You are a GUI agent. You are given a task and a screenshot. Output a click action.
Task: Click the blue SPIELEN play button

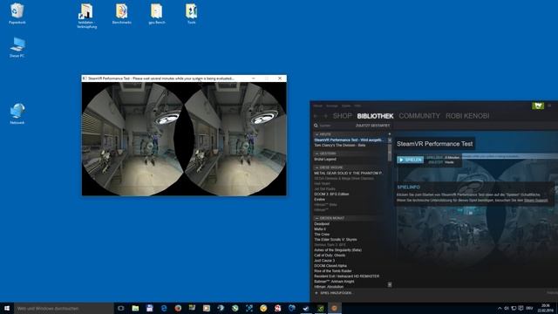point(411,160)
